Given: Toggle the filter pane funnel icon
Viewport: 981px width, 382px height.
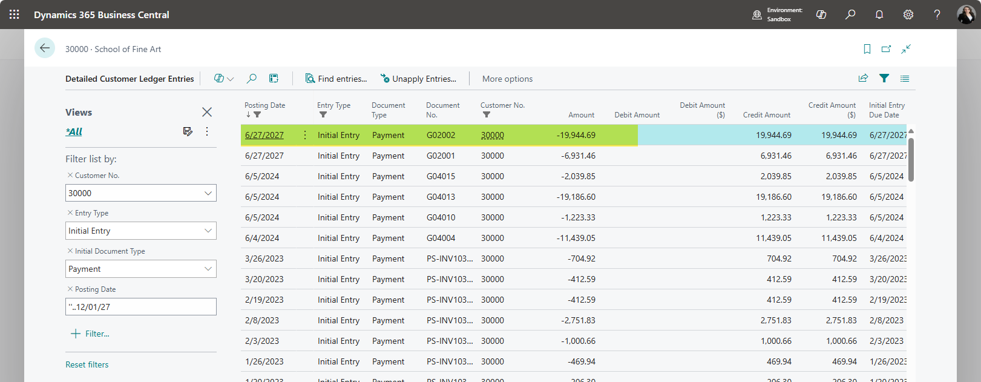Looking at the screenshot, I should (884, 78).
